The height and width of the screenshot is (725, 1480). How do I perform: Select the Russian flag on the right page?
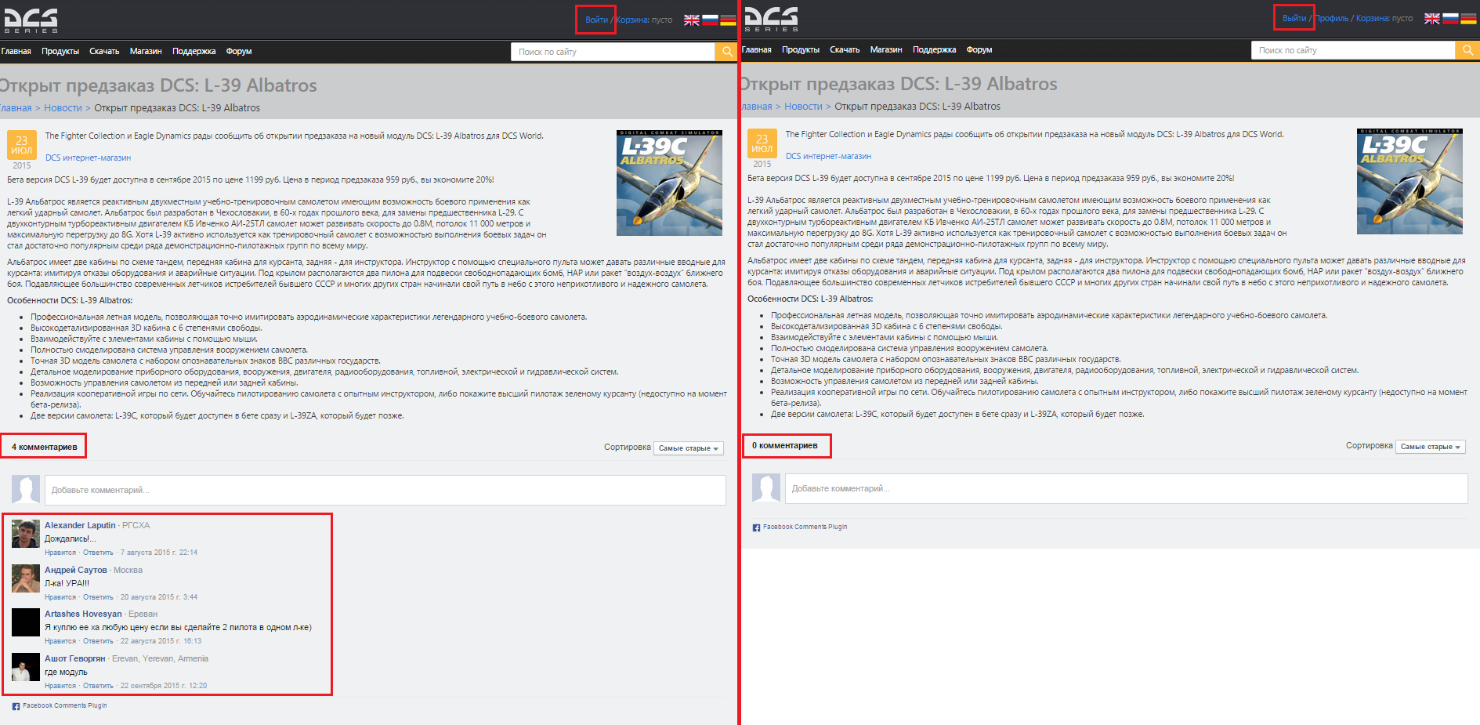tap(1450, 18)
